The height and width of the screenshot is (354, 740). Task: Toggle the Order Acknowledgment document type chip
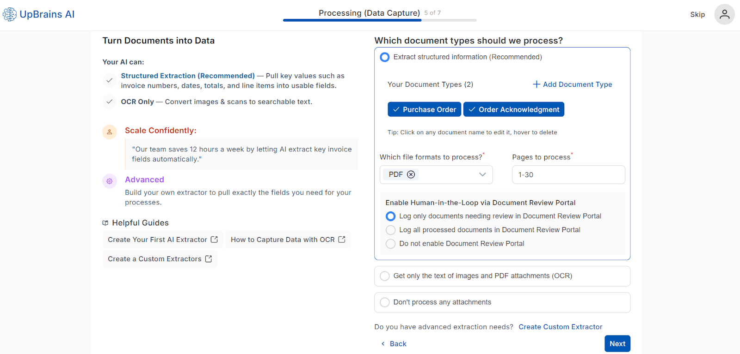click(514, 109)
